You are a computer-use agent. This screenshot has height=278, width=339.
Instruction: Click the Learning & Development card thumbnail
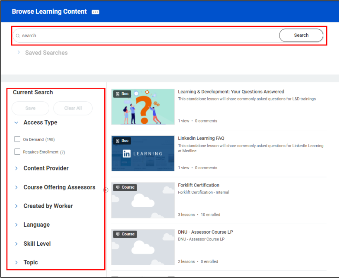coord(143,106)
